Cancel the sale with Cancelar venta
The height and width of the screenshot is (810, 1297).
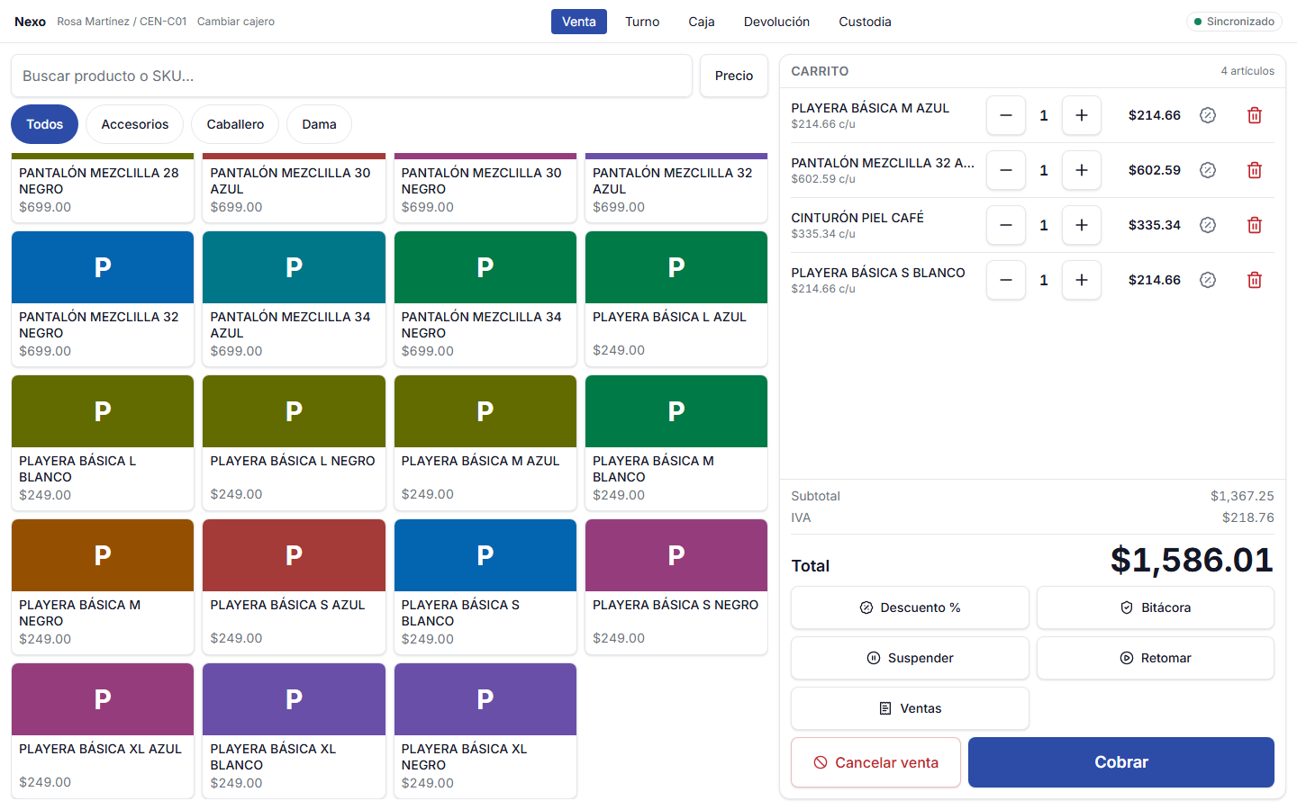[x=875, y=762]
